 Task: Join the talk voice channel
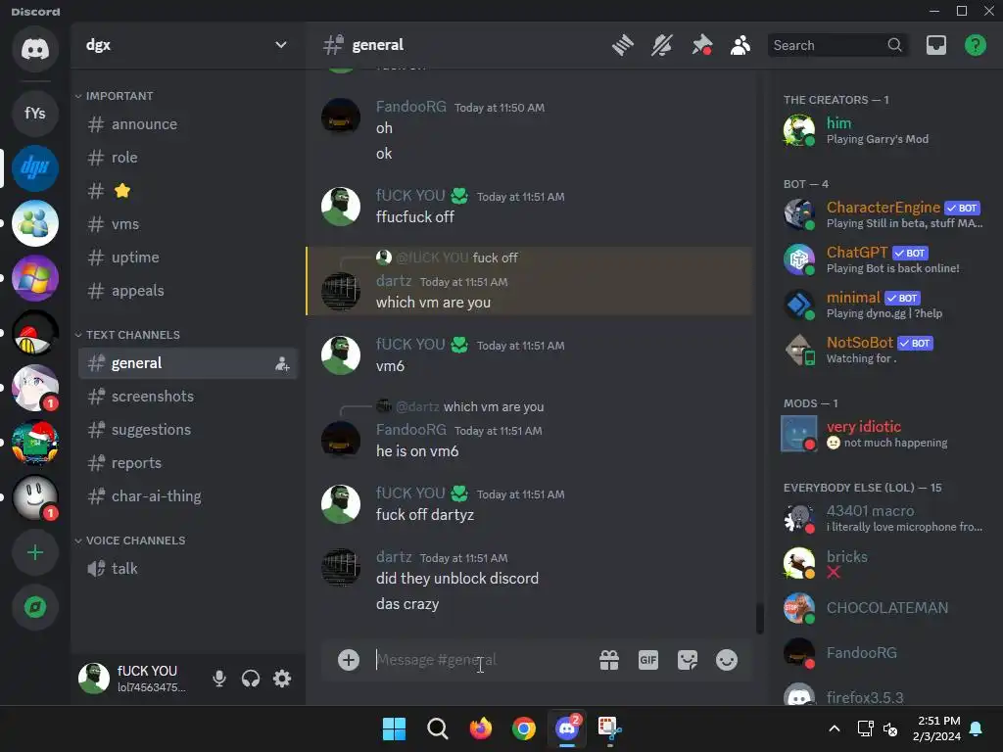(188, 569)
